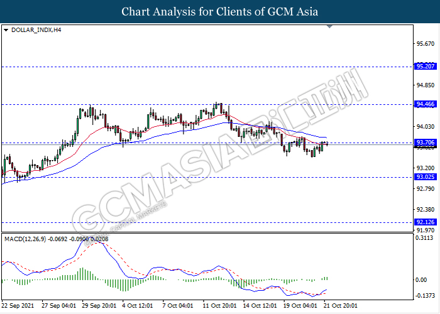Click the 0.00 MACD scale value

(421, 280)
